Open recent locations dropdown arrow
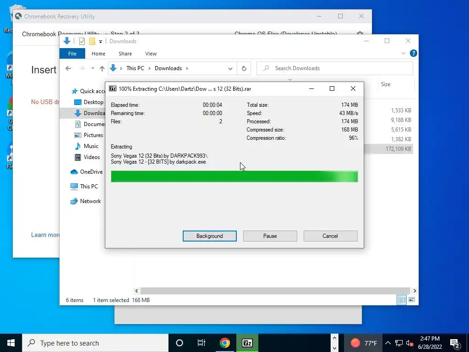469x352 pixels. [93, 68]
